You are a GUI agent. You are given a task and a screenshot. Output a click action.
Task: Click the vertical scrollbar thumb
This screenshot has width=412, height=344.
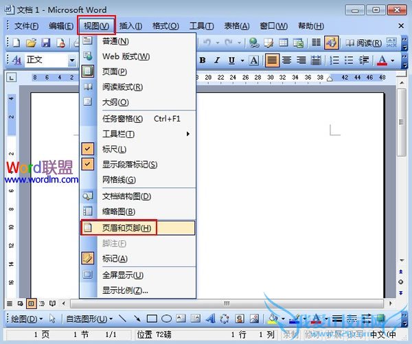pos(401,122)
